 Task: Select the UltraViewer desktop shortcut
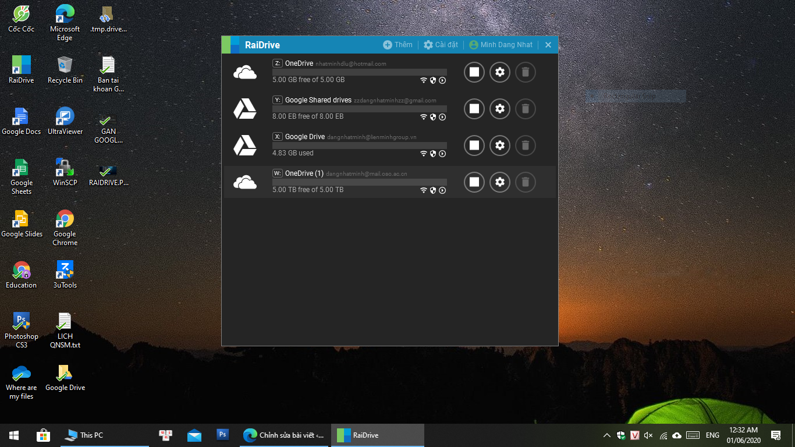tap(65, 121)
